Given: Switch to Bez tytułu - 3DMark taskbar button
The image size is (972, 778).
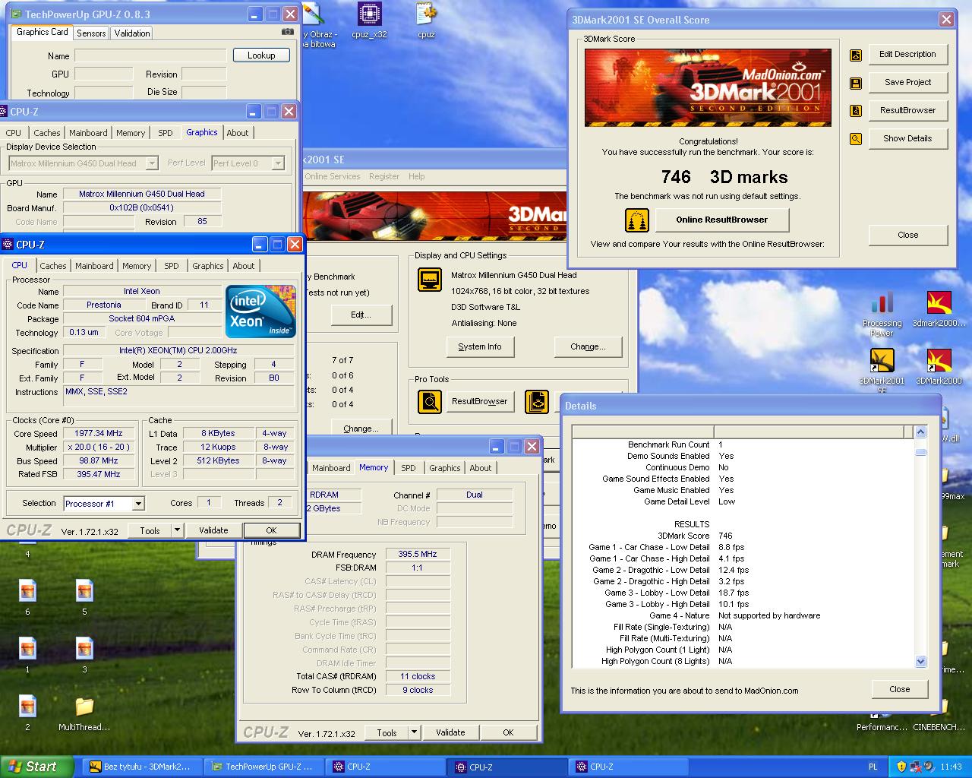Looking at the screenshot, I should tap(141, 767).
